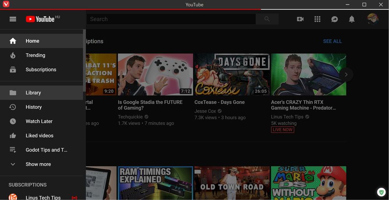The image size is (389, 200).
Task: Open the notifications bell
Action: tap(352, 19)
